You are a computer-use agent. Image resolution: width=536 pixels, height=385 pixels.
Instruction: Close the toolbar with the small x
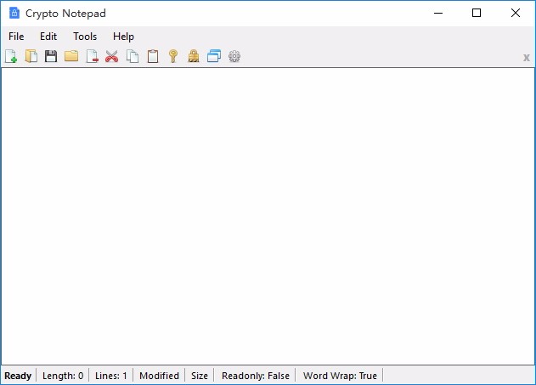click(x=527, y=58)
